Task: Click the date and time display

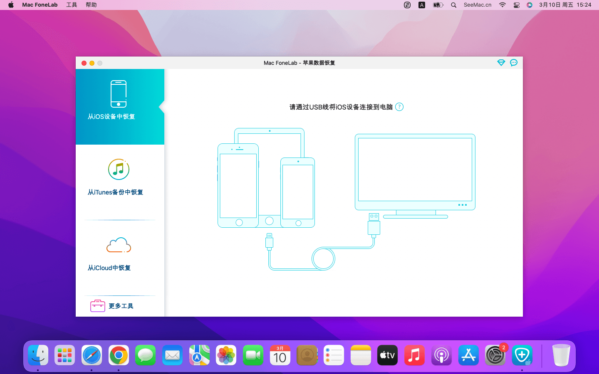Action: click(565, 5)
